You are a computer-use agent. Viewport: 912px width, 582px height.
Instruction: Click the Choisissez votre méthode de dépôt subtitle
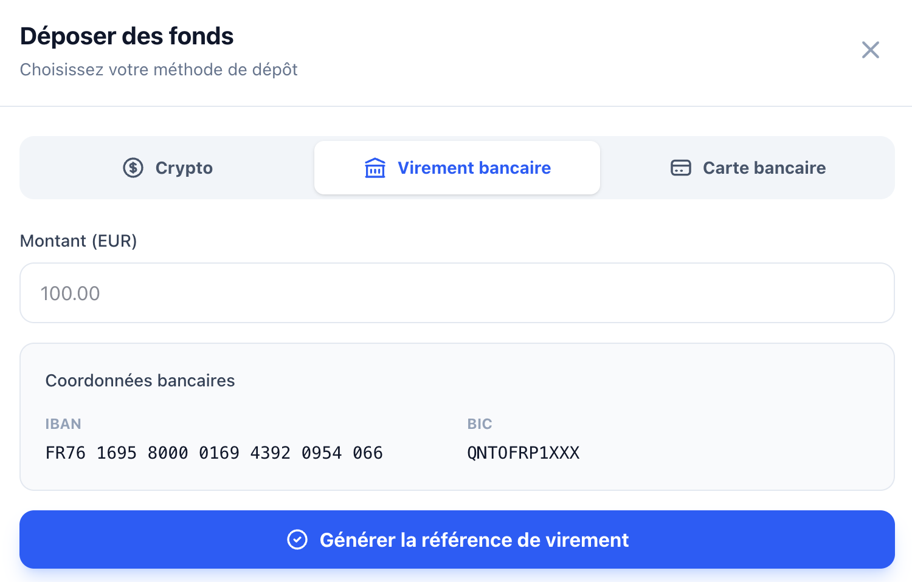159,70
